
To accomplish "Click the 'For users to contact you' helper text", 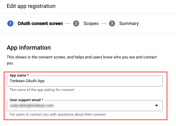I will pos(58,114).
